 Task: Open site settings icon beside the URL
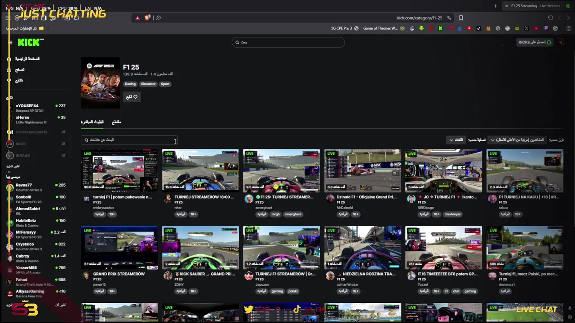point(449,18)
